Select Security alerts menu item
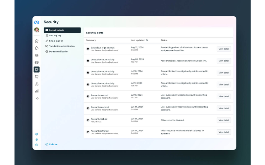The height and width of the screenshot is (165, 265). (62, 30)
